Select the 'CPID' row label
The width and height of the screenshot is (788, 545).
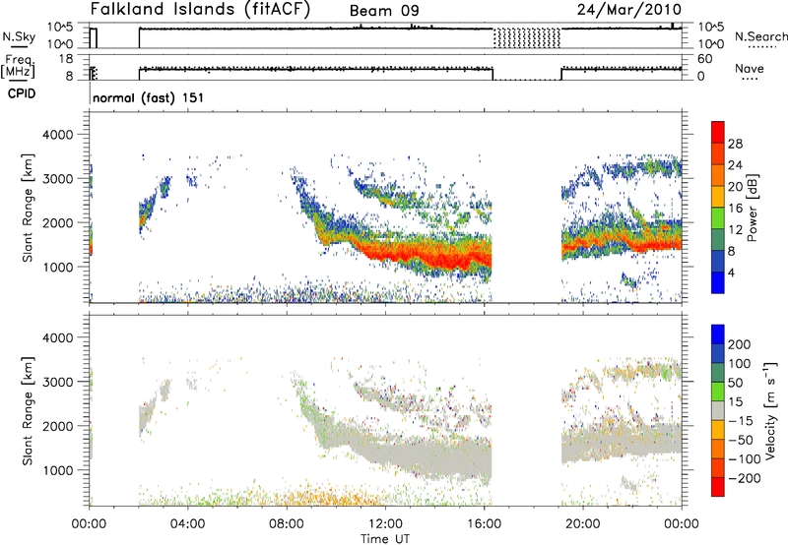pos(22,93)
